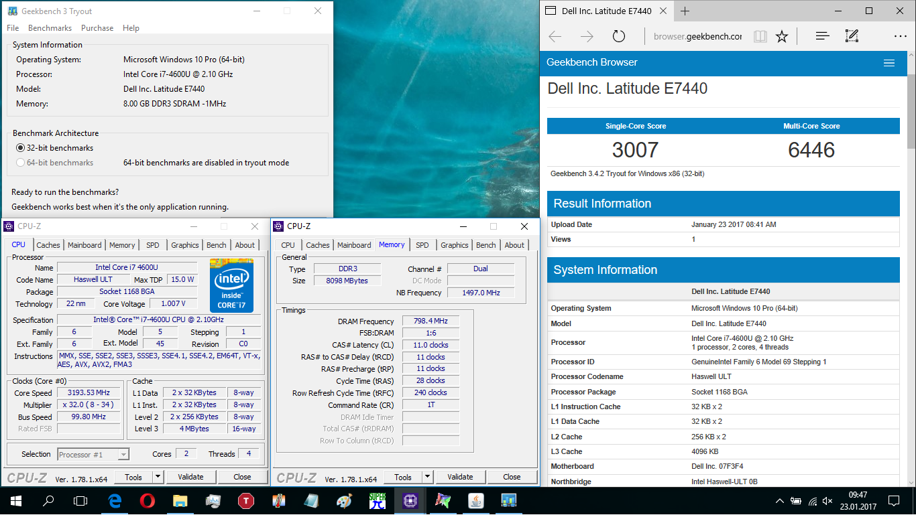Click the scroll-up arrow of Edge scrollbar
The image size is (916, 515).
[x=911, y=56]
